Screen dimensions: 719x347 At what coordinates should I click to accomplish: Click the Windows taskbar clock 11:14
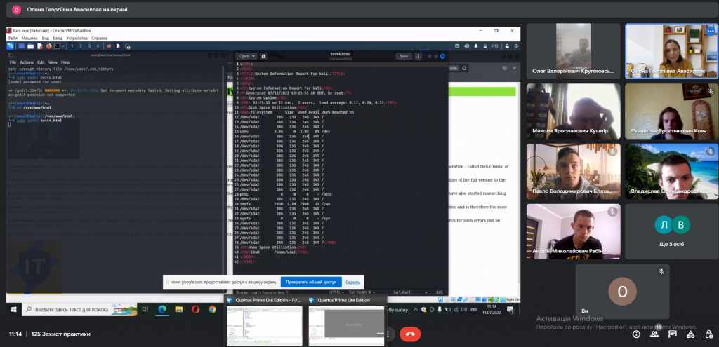point(491,311)
